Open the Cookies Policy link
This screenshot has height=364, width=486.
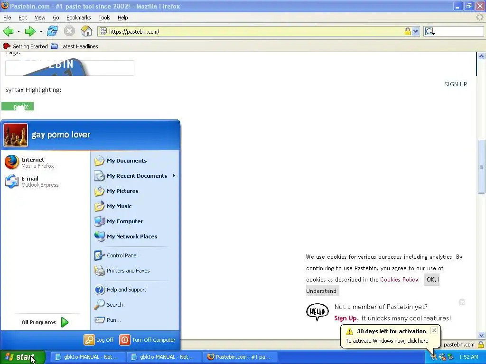tap(399, 280)
